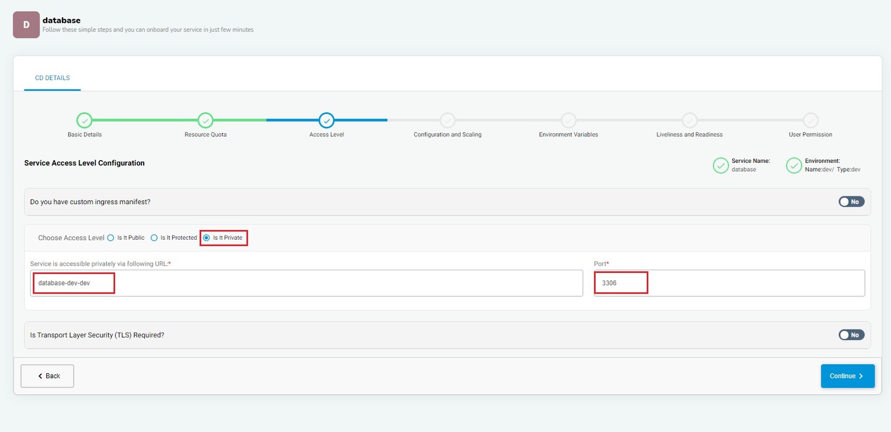Click the Resource Quota step checkmark
The width and height of the screenshot is (891, 432).
(205, 120)
